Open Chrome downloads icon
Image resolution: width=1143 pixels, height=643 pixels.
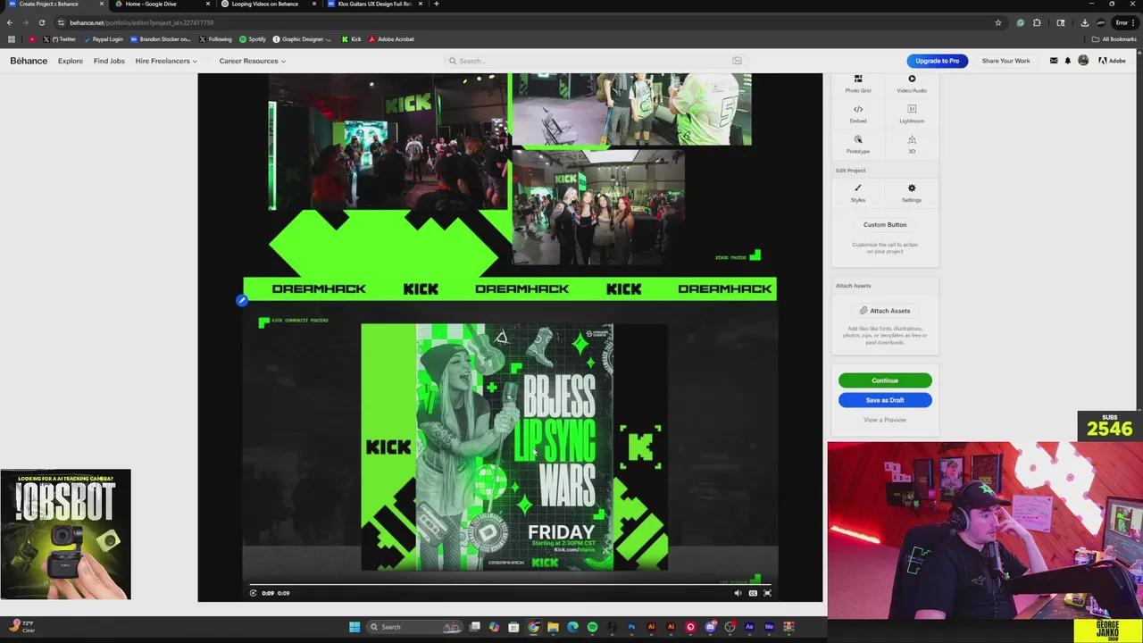click(1084, 22)
